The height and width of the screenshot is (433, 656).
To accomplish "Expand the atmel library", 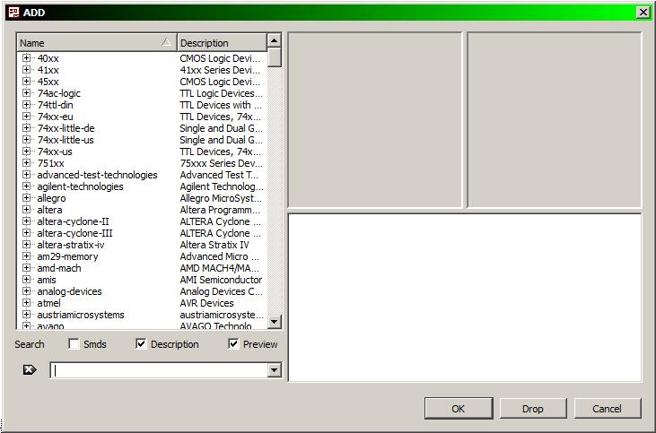I will coord(26,303).
